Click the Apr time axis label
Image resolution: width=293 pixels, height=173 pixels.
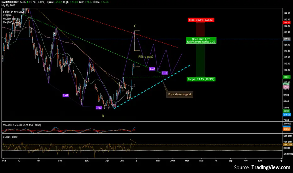pos(107,161)
